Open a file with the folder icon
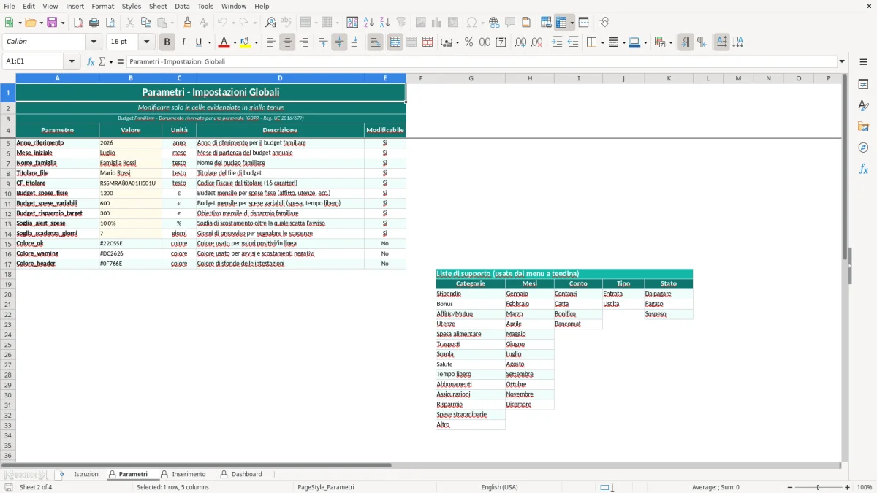Screen dimensions: 877x493 click(30, 23)
